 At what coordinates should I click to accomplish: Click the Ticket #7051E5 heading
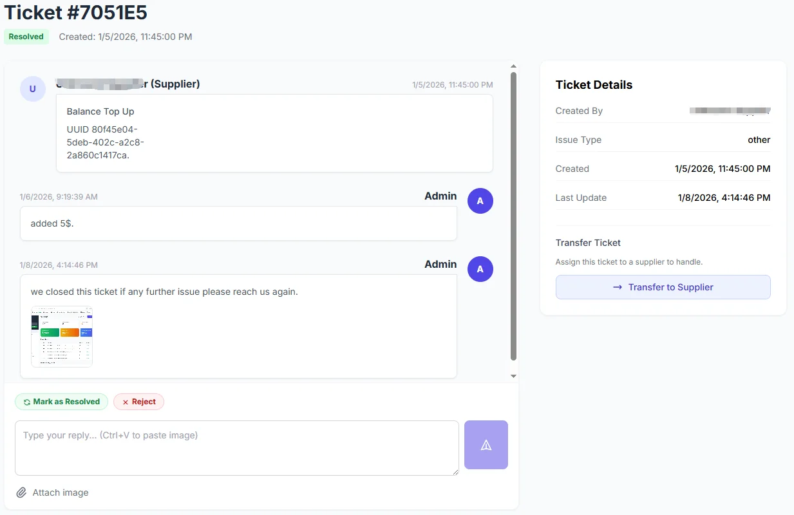[x=76, y=12]
